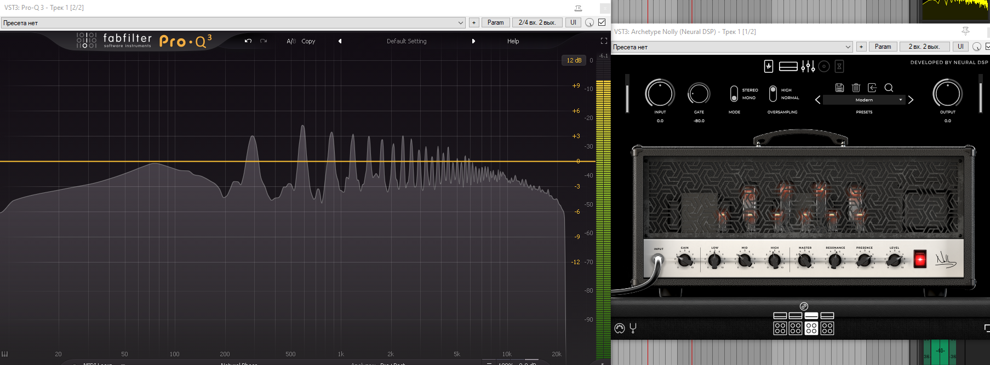Open Help menu in Pro-Q 3
Viewport: 990px width, 365px height.
coord(513,41)
